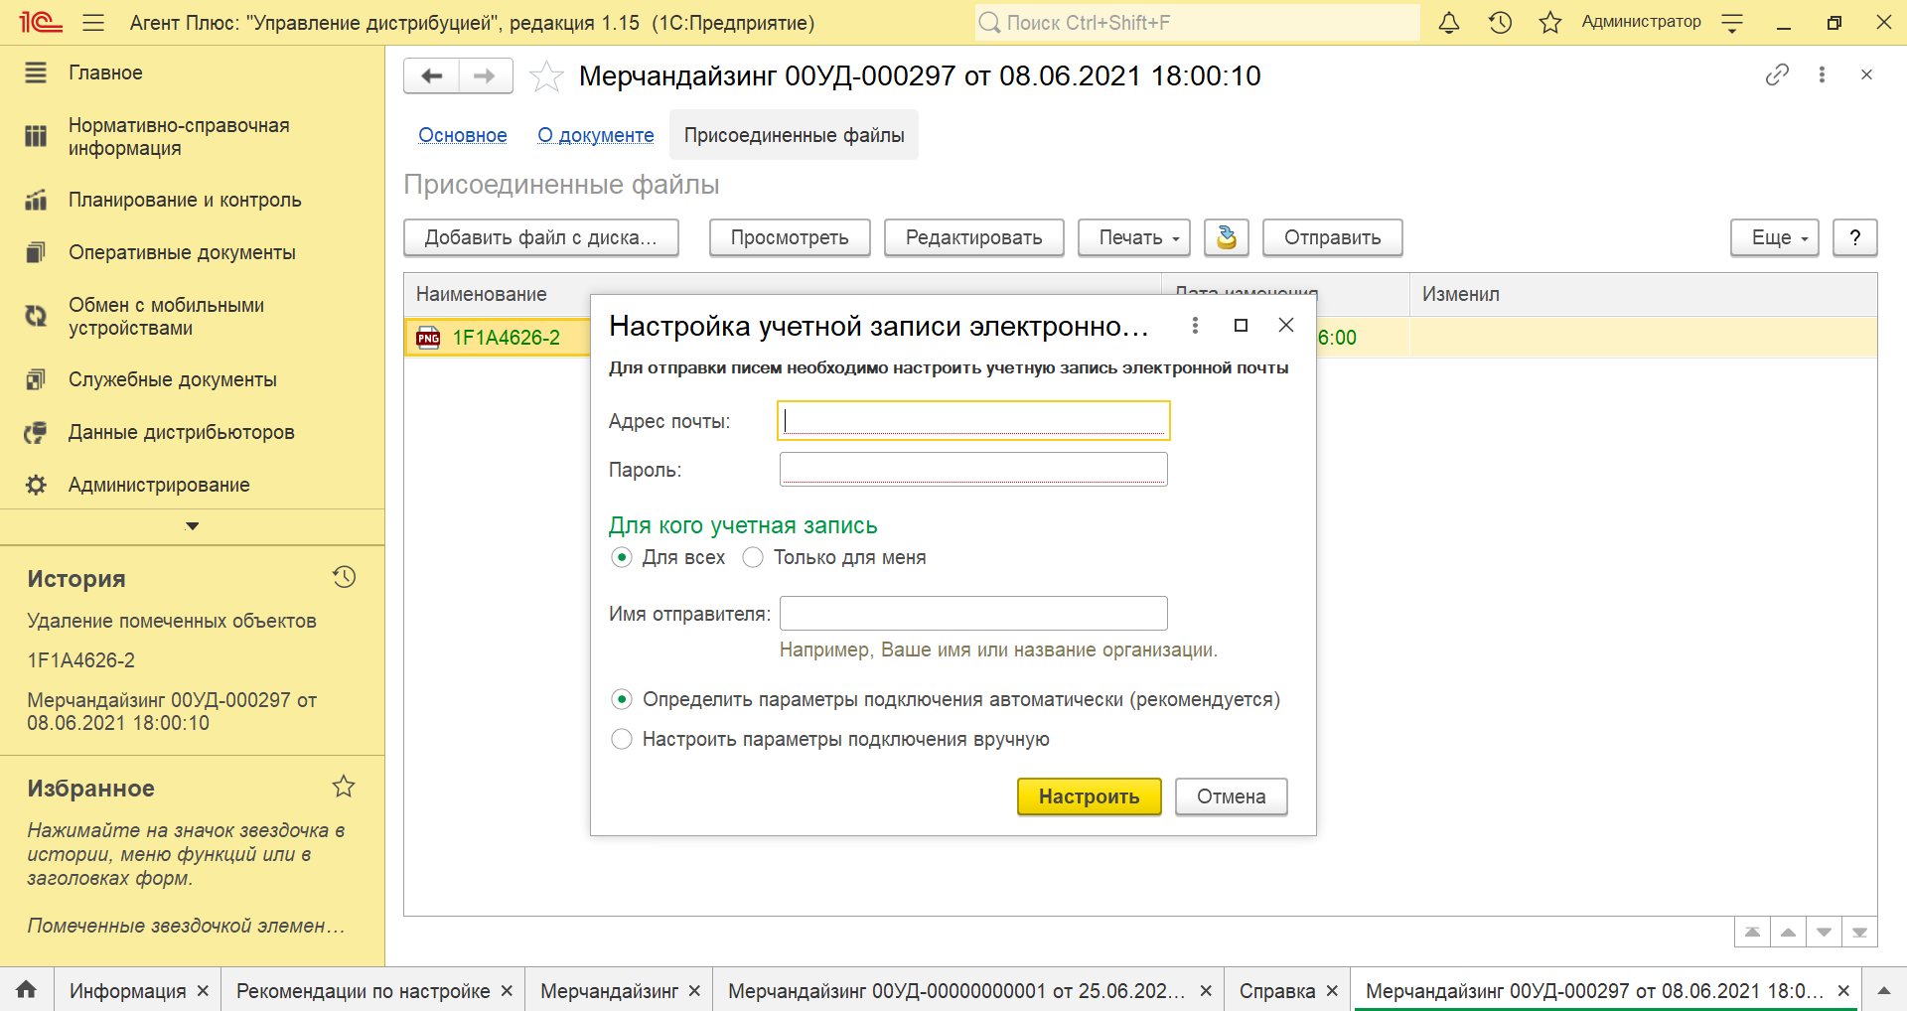This screenshot has width=1907, height=1011.
Task: Switch to Основное link tab
Action: pyautogui.click(x=462, y=135)
